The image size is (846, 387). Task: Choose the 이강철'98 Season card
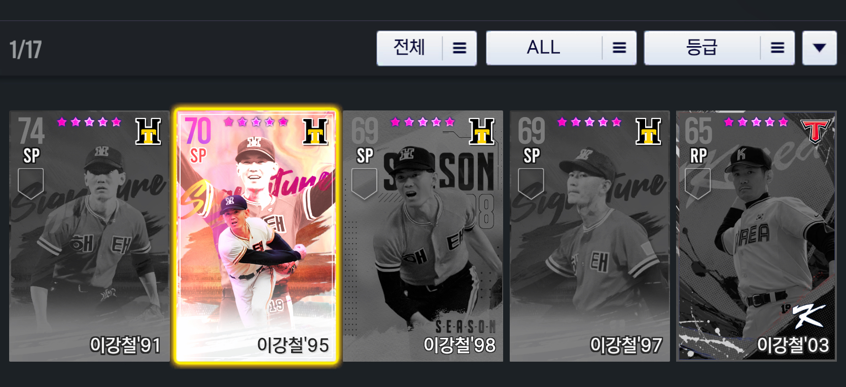pyautogui.click(x=423, y=236)
